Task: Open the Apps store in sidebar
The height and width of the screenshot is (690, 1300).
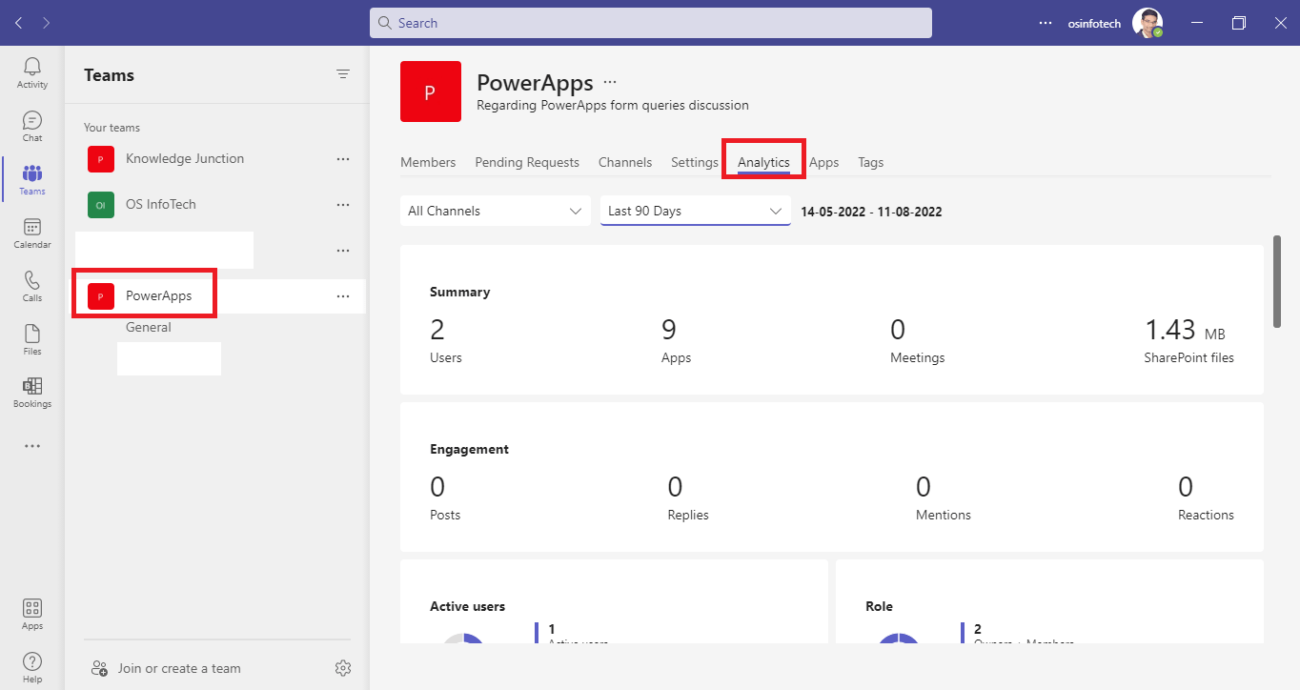Action: click(x=32, y=615)
